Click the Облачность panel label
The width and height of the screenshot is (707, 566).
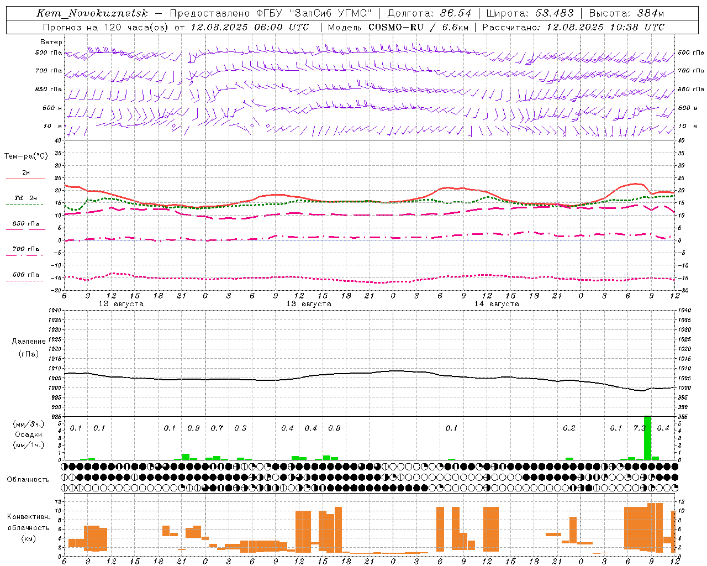pos(28,480)
